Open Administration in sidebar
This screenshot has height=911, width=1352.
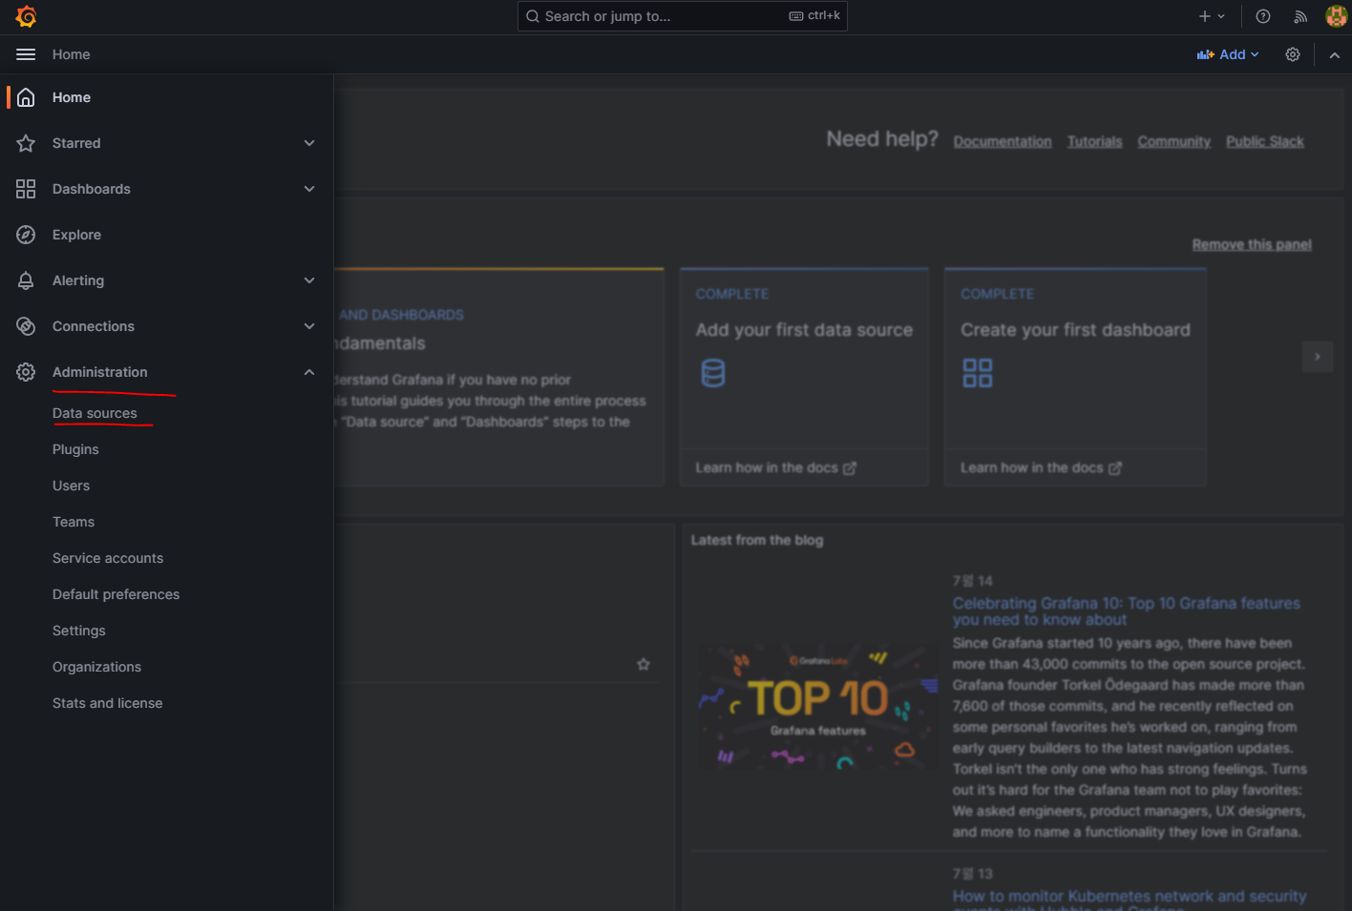[100, 372]
